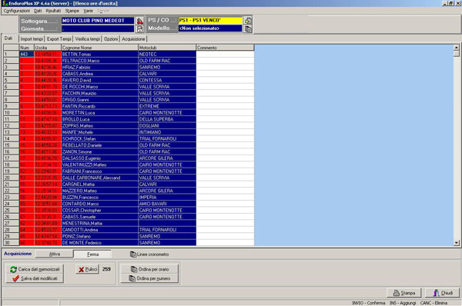Viewport: 462px width, 306px height.
Task: Click the icon beside Sottogara field
Action: pyautogui.click(x=139, y=21)
